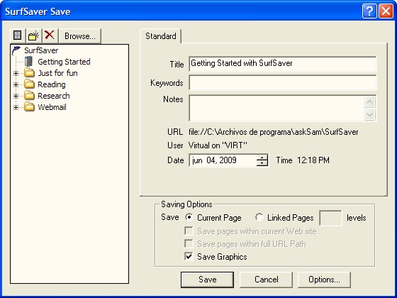Click the Research folder icon
Viewport: 397px width, 298px height.
coord(29,96)
